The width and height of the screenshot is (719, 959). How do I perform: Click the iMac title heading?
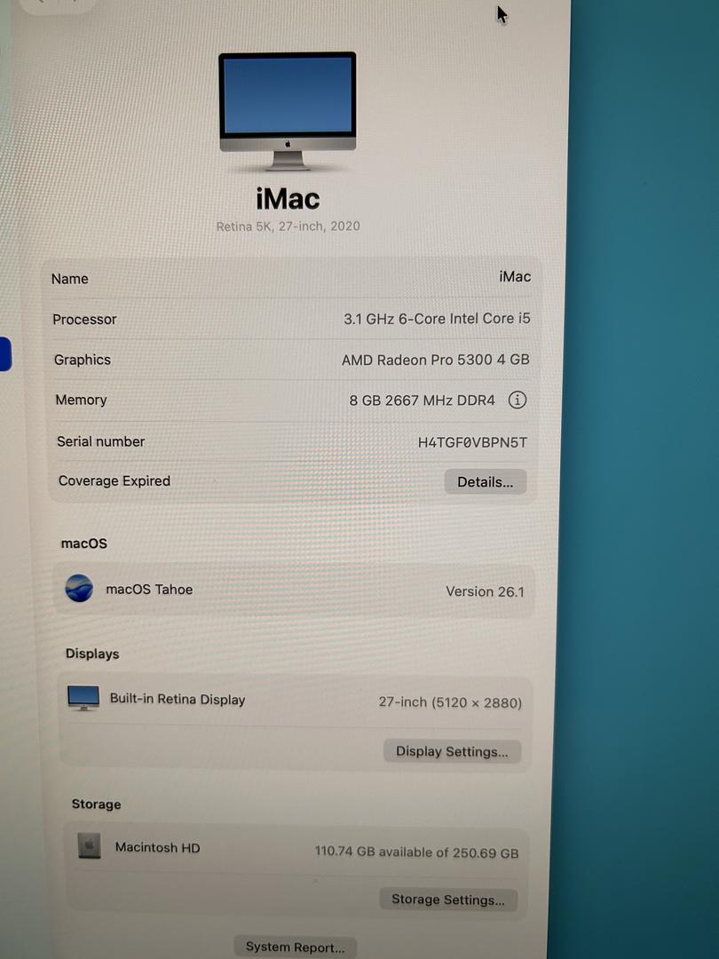click(288, 199)
